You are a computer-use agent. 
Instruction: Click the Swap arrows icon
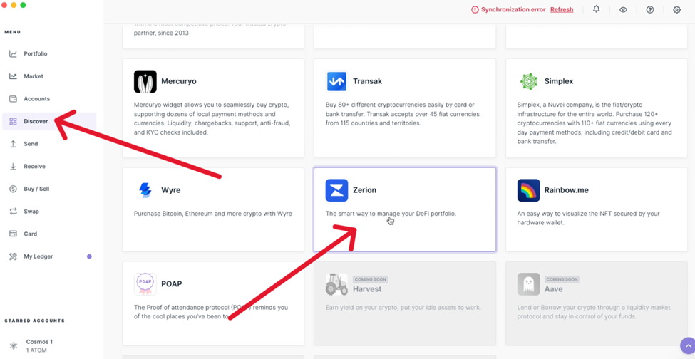click(14, 211)
